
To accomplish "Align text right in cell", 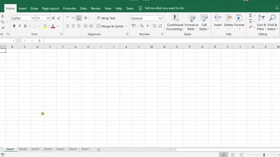I will (79, 26).
